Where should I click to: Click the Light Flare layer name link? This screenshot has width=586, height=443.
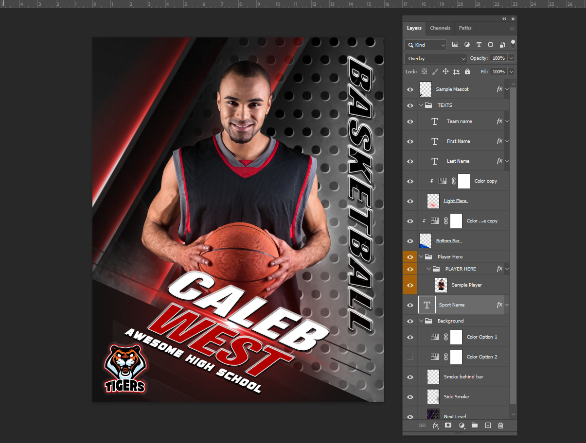[455, 200]
